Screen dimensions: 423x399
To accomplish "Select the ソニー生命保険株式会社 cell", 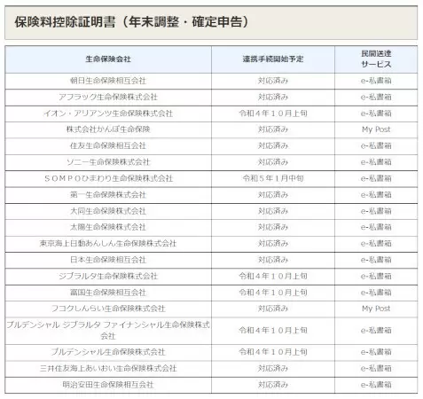I will 108,162.
